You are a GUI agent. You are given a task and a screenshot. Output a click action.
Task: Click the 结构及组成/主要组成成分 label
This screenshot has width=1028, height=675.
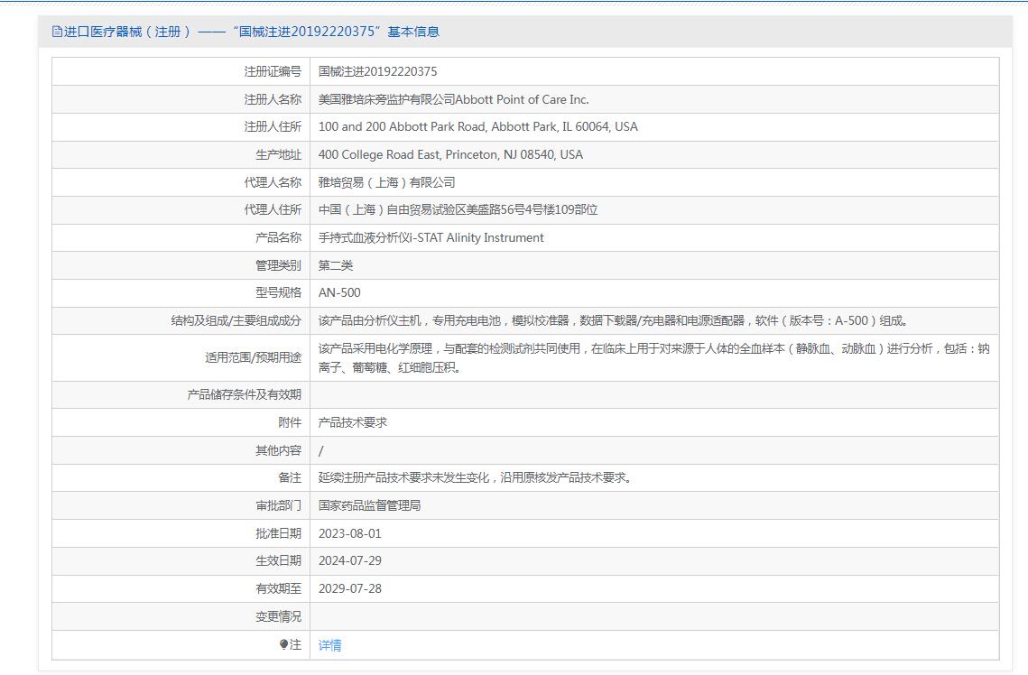click(x=236, y=320)
